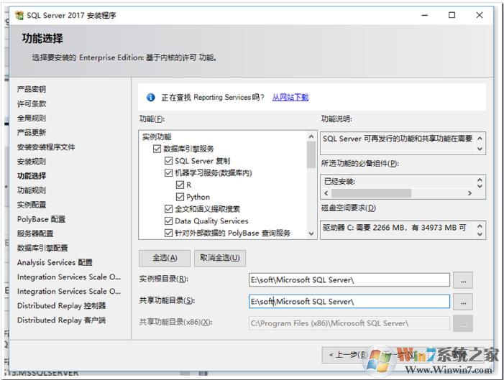Toggle the PolyBase 查询服务 checkbox
504x380 pixels.
(x=168, y=233)
